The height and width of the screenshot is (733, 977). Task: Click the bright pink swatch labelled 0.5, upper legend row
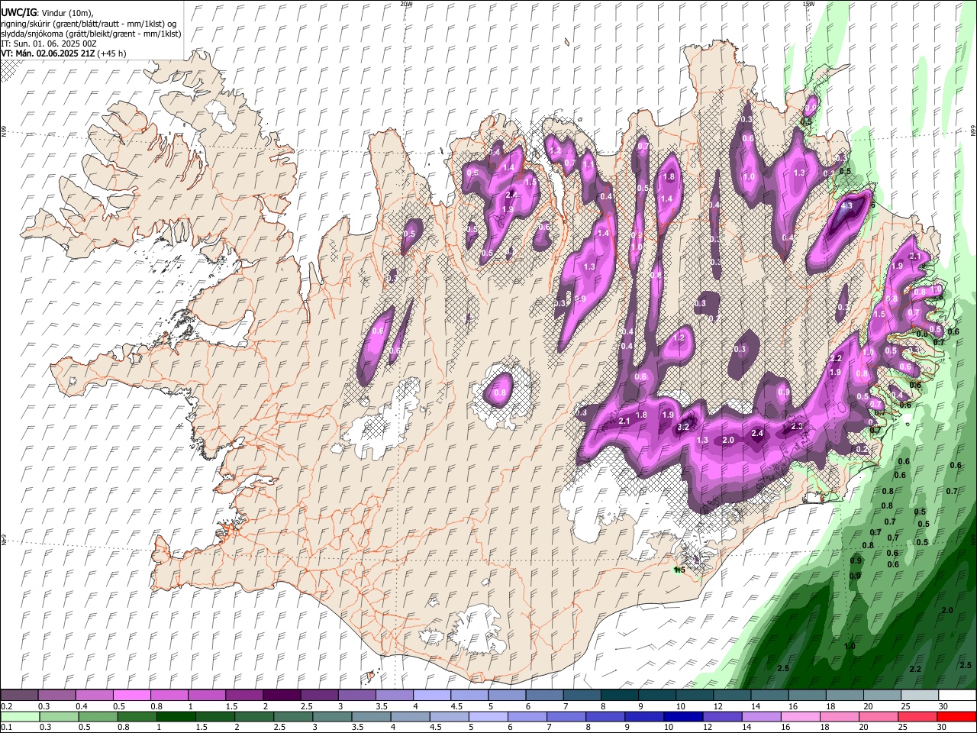pyautogui.click(x=131, y=695)
